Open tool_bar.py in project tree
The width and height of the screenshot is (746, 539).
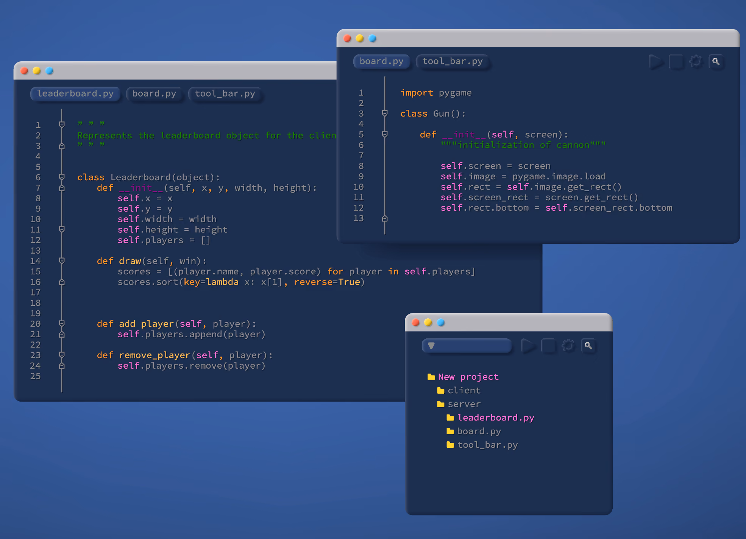(487, 445)
